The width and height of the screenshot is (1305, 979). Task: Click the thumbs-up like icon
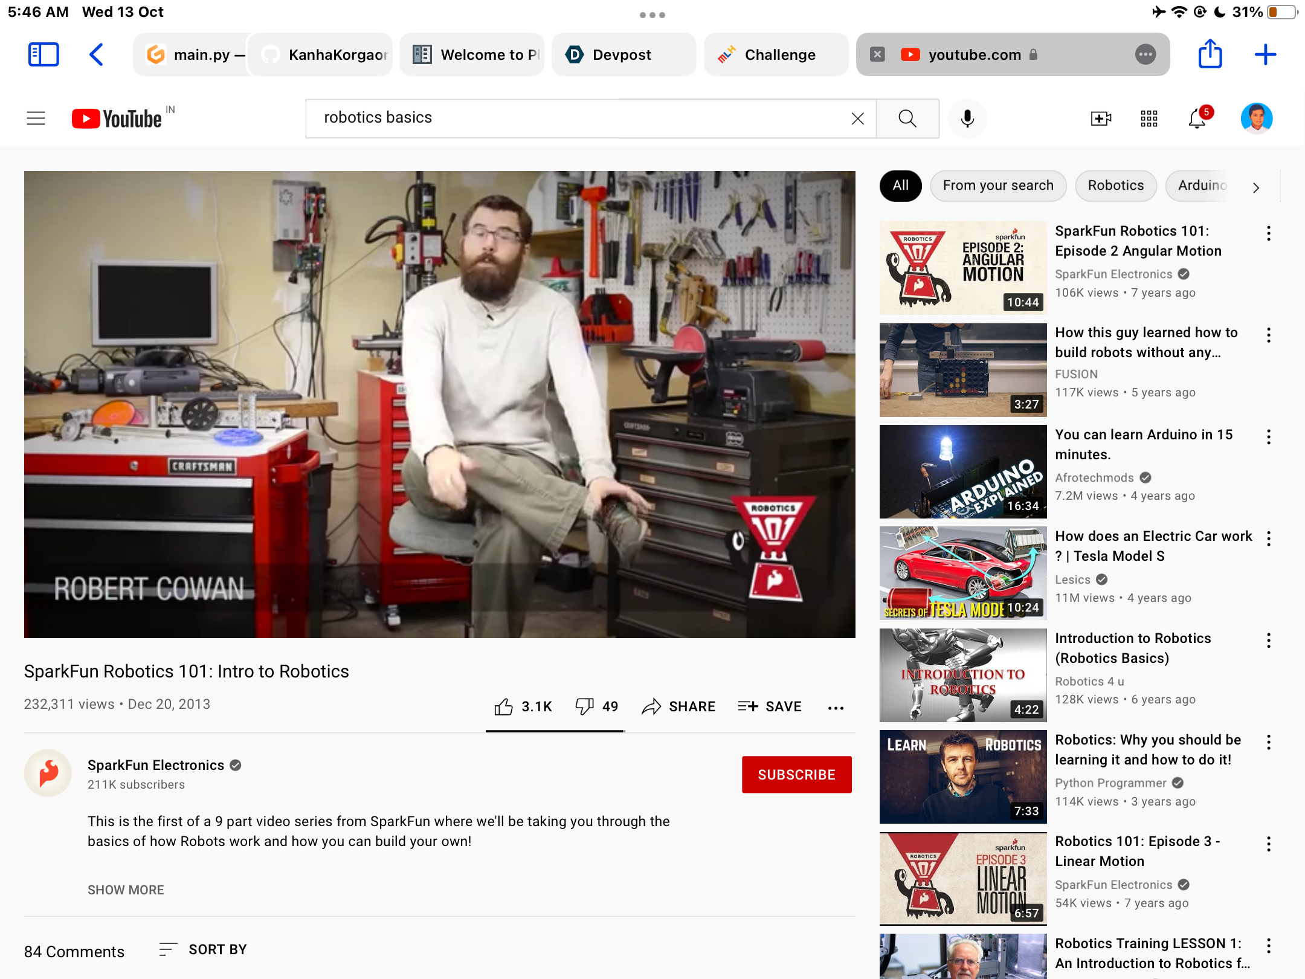click(x=503, y=706)
